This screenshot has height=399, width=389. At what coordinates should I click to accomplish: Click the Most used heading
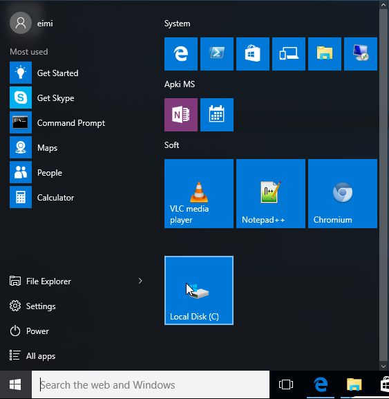29,52
